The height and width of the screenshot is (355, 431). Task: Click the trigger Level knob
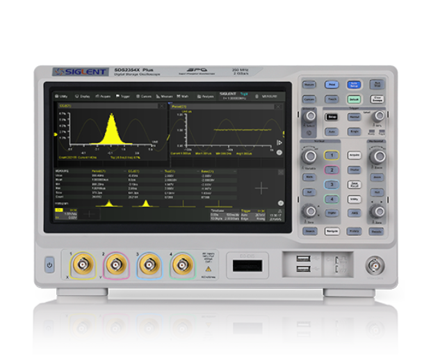click(378, 115)
